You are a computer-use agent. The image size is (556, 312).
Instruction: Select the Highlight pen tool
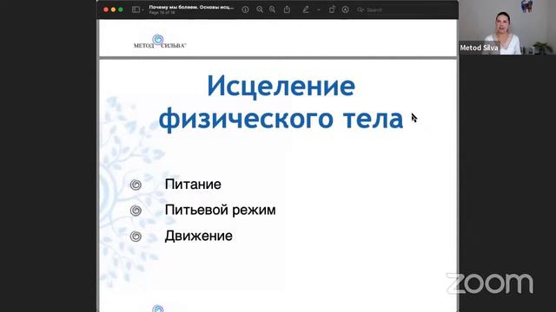pos(306,10)
